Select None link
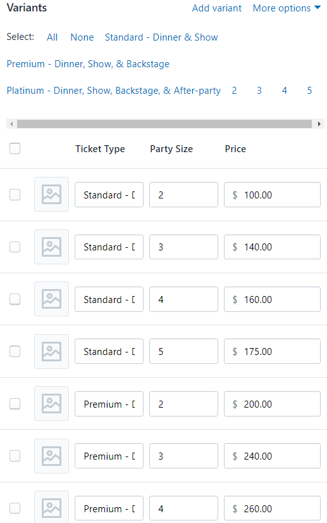 [82, 37]
